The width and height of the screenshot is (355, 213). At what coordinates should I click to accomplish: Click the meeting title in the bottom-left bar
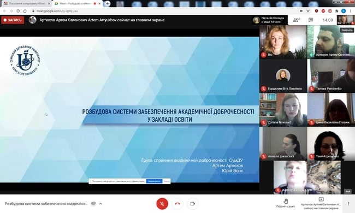click(x=46, y=204)
